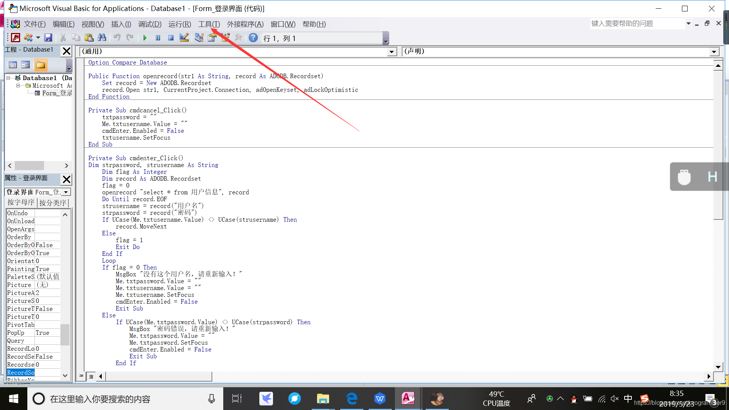Click the Undo arrow icon
Viewport: 729px width, 410px height.
(x=117, y=38)
